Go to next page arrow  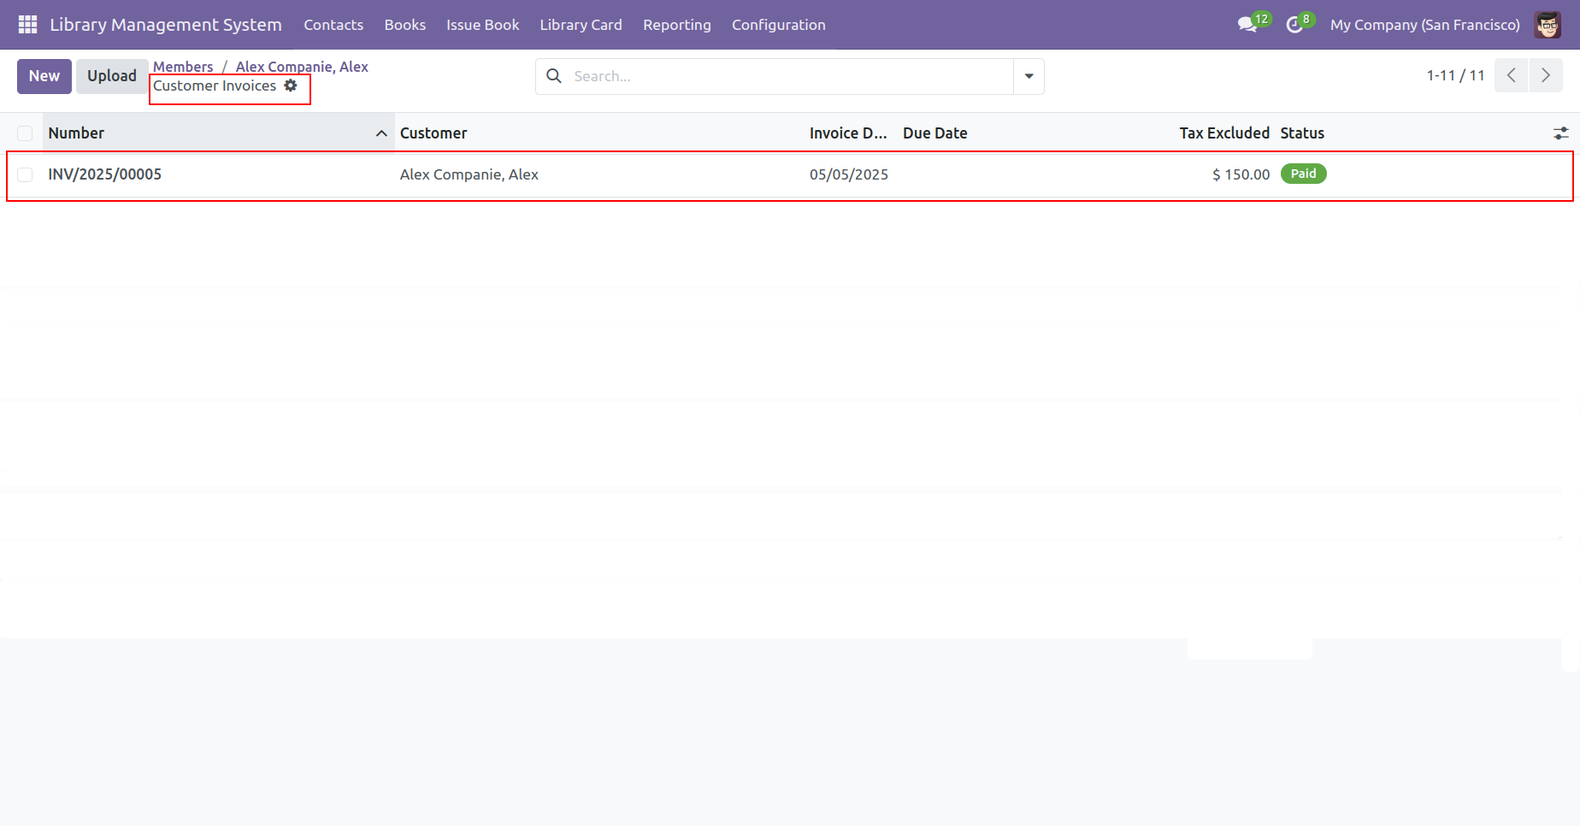(1545, 76)
